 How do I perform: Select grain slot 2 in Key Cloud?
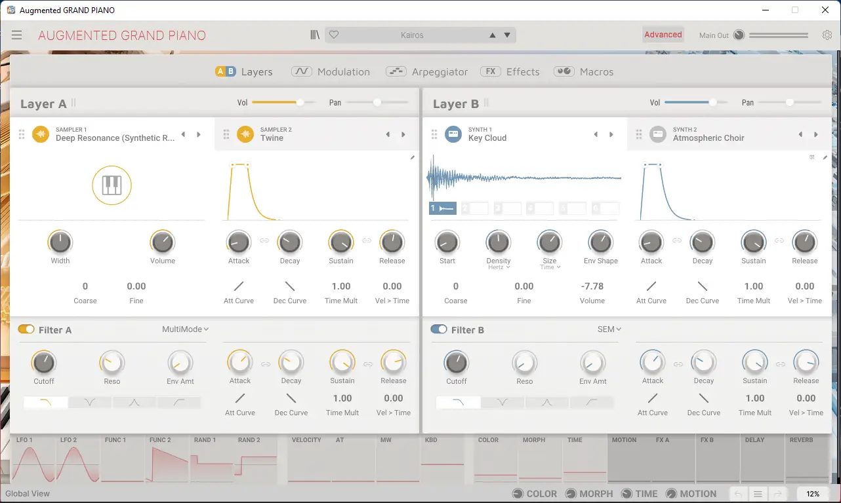(x=475, y=208)
